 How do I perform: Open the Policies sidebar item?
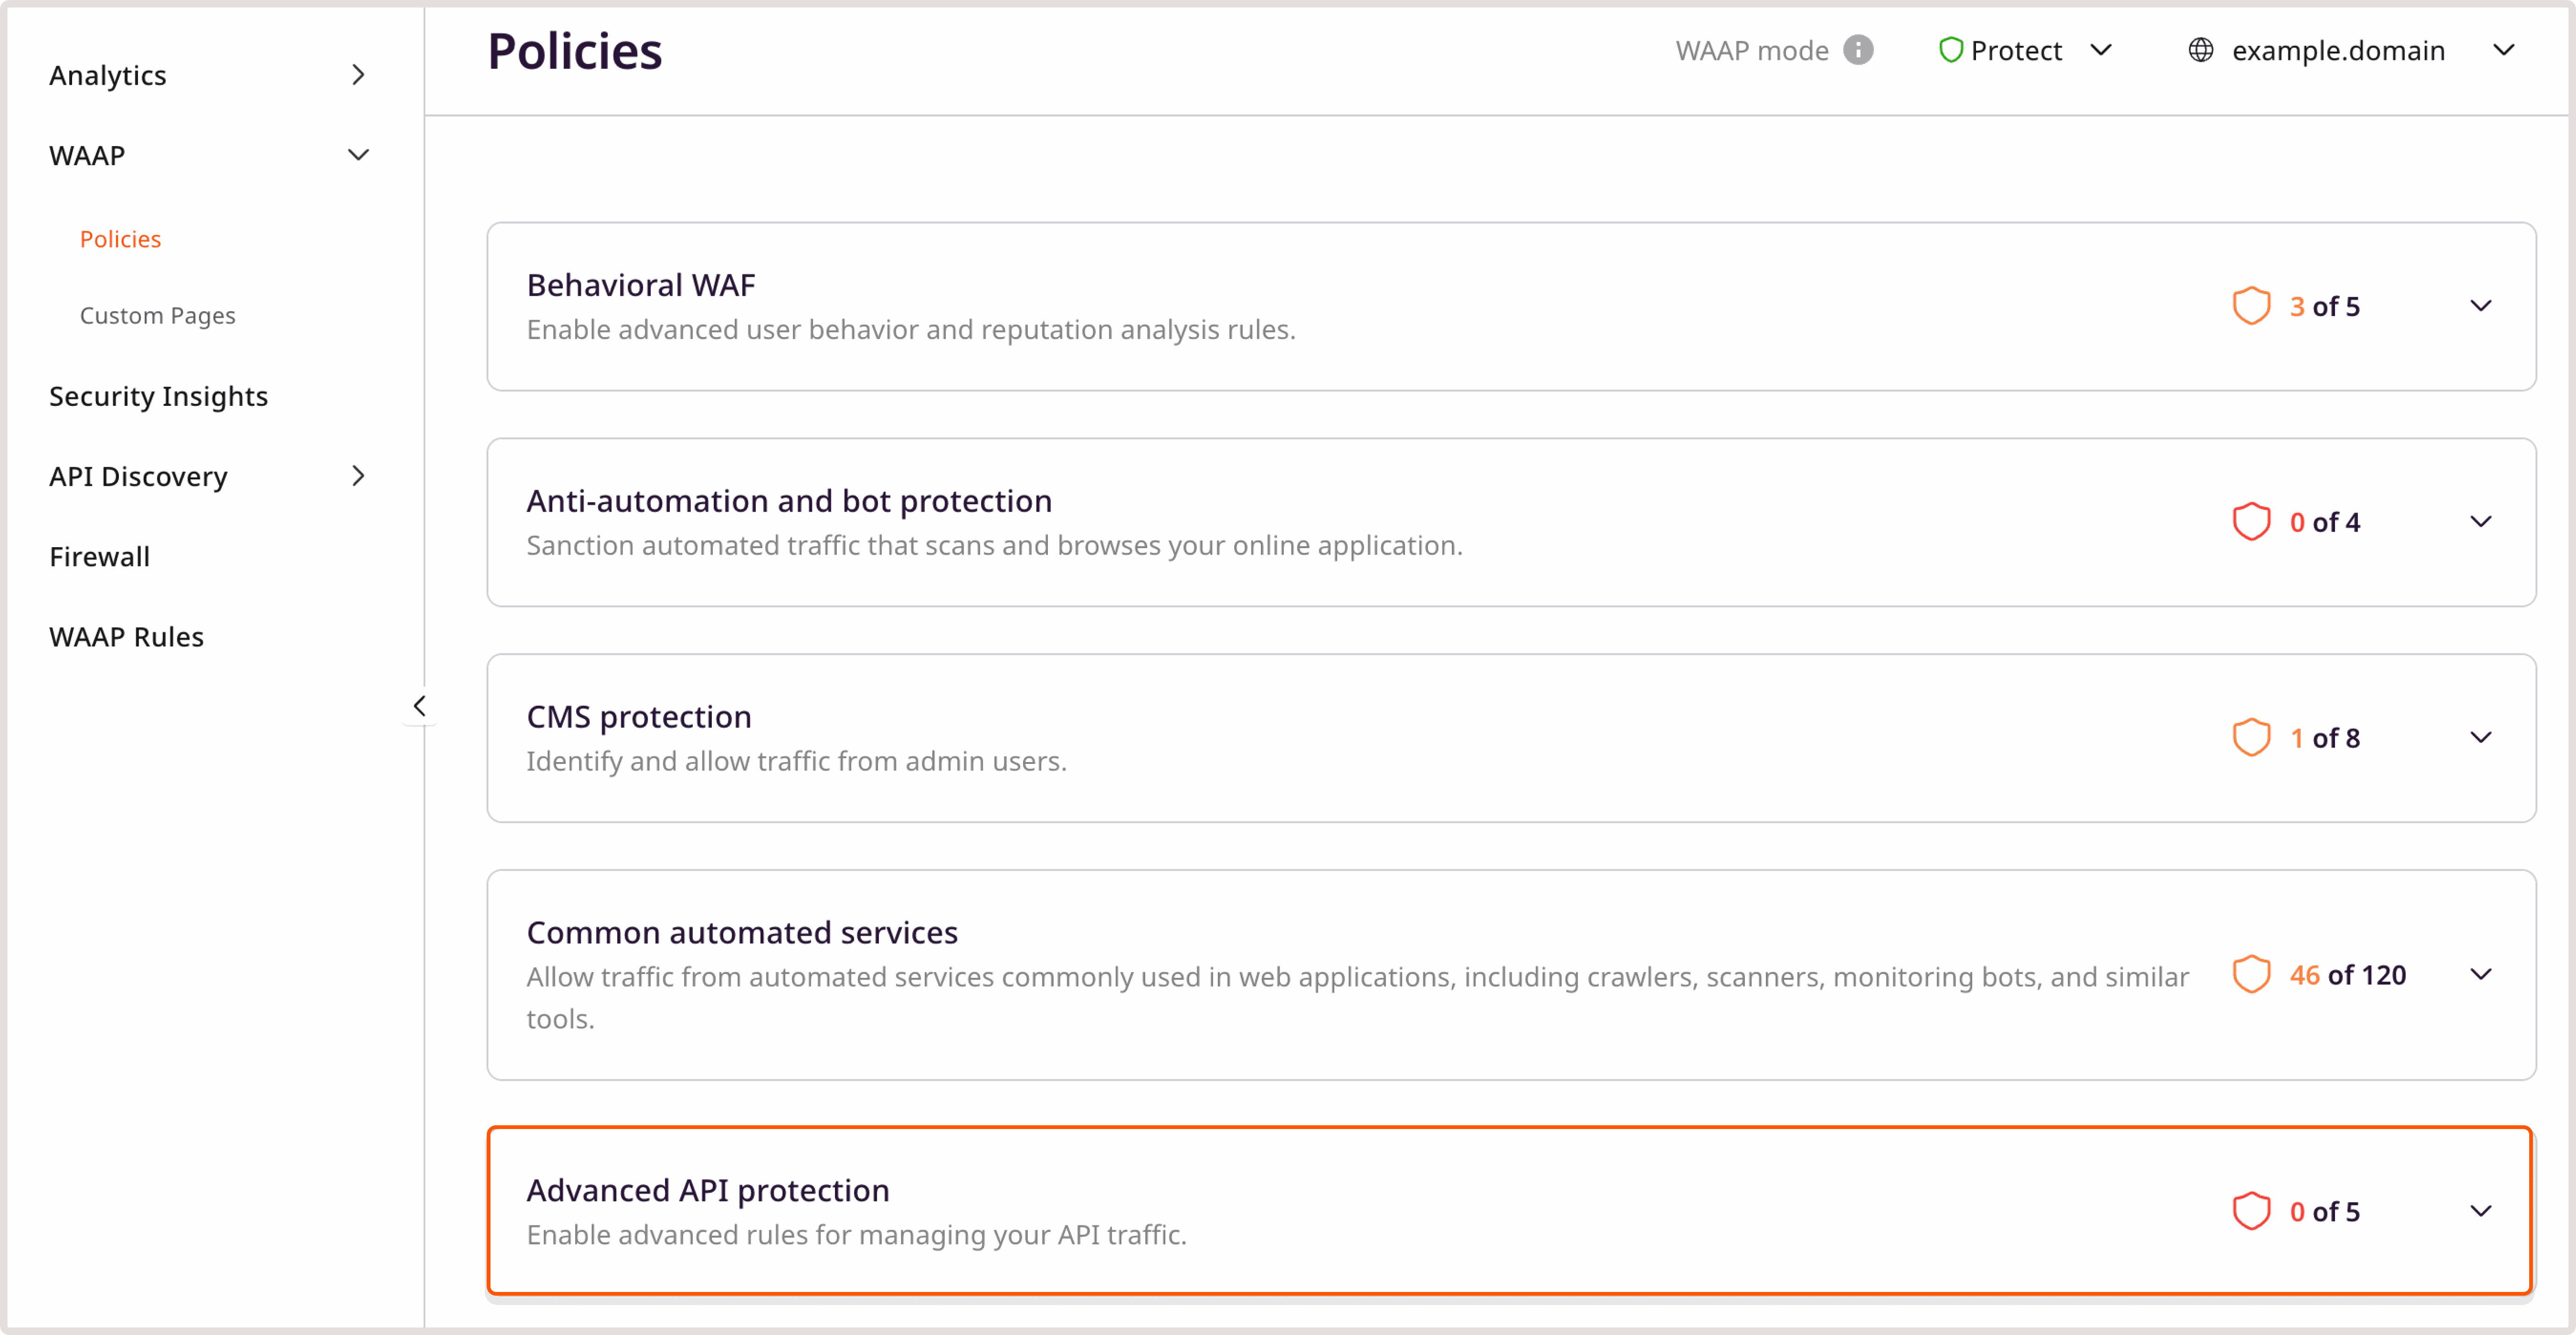click(x=120, y=239)
